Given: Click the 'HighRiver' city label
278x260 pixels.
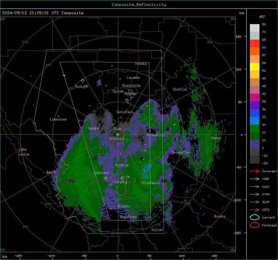Looking at the screenshot, I should [128, 217].
